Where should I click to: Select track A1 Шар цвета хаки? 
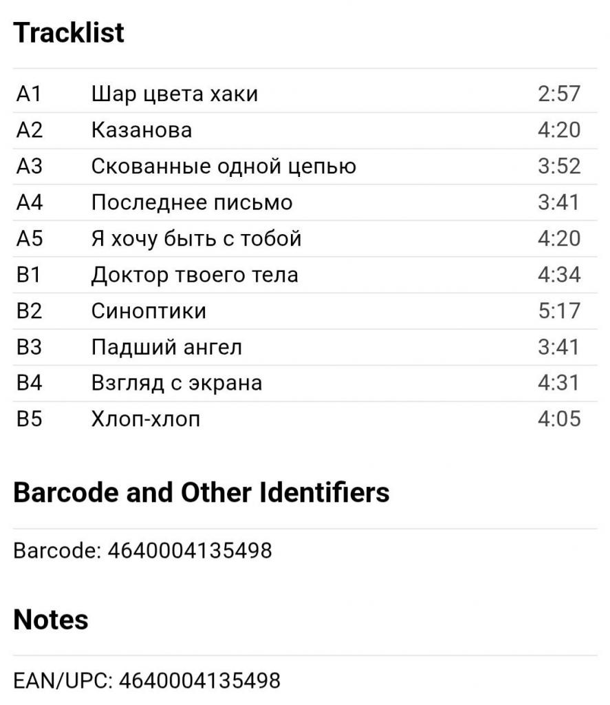click(305, 94)
